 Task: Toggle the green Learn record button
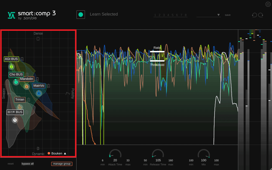coord(81,15)
